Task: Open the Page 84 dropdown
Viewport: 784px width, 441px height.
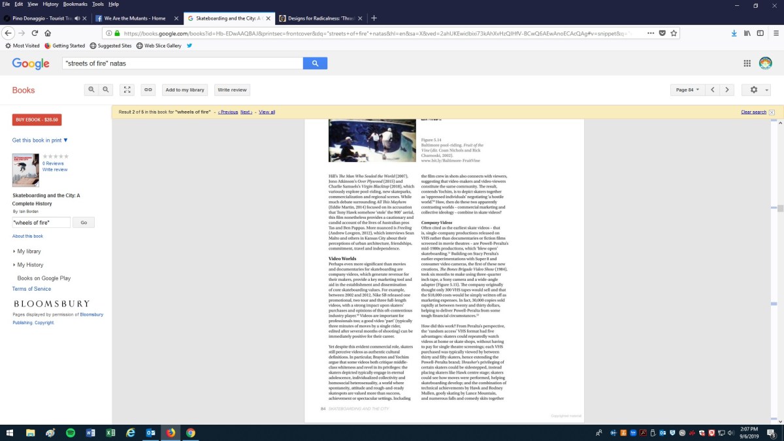Action: [687, 90]
